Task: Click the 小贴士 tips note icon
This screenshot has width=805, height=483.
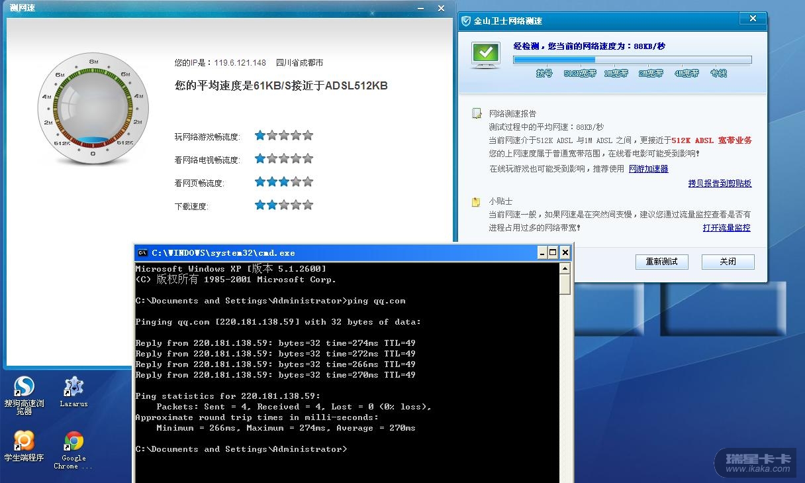Action: coord(476,201)
